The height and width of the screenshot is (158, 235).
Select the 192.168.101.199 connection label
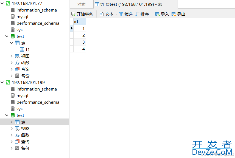pos(28,82)
